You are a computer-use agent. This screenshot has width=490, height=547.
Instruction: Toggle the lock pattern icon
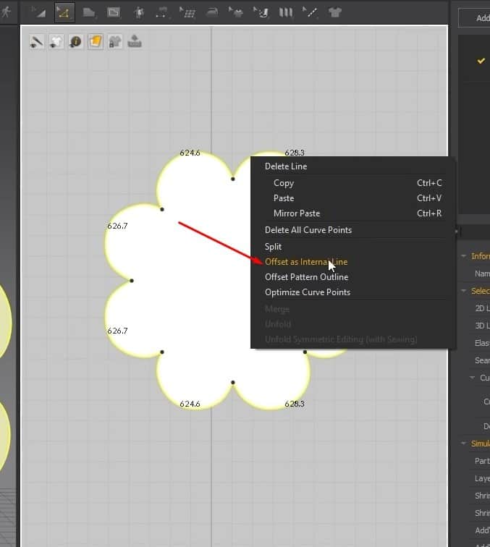click(x=115, y=42)
